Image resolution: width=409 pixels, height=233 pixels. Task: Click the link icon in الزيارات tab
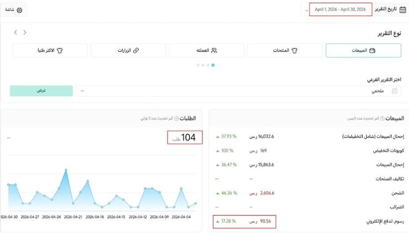[136, 50]
